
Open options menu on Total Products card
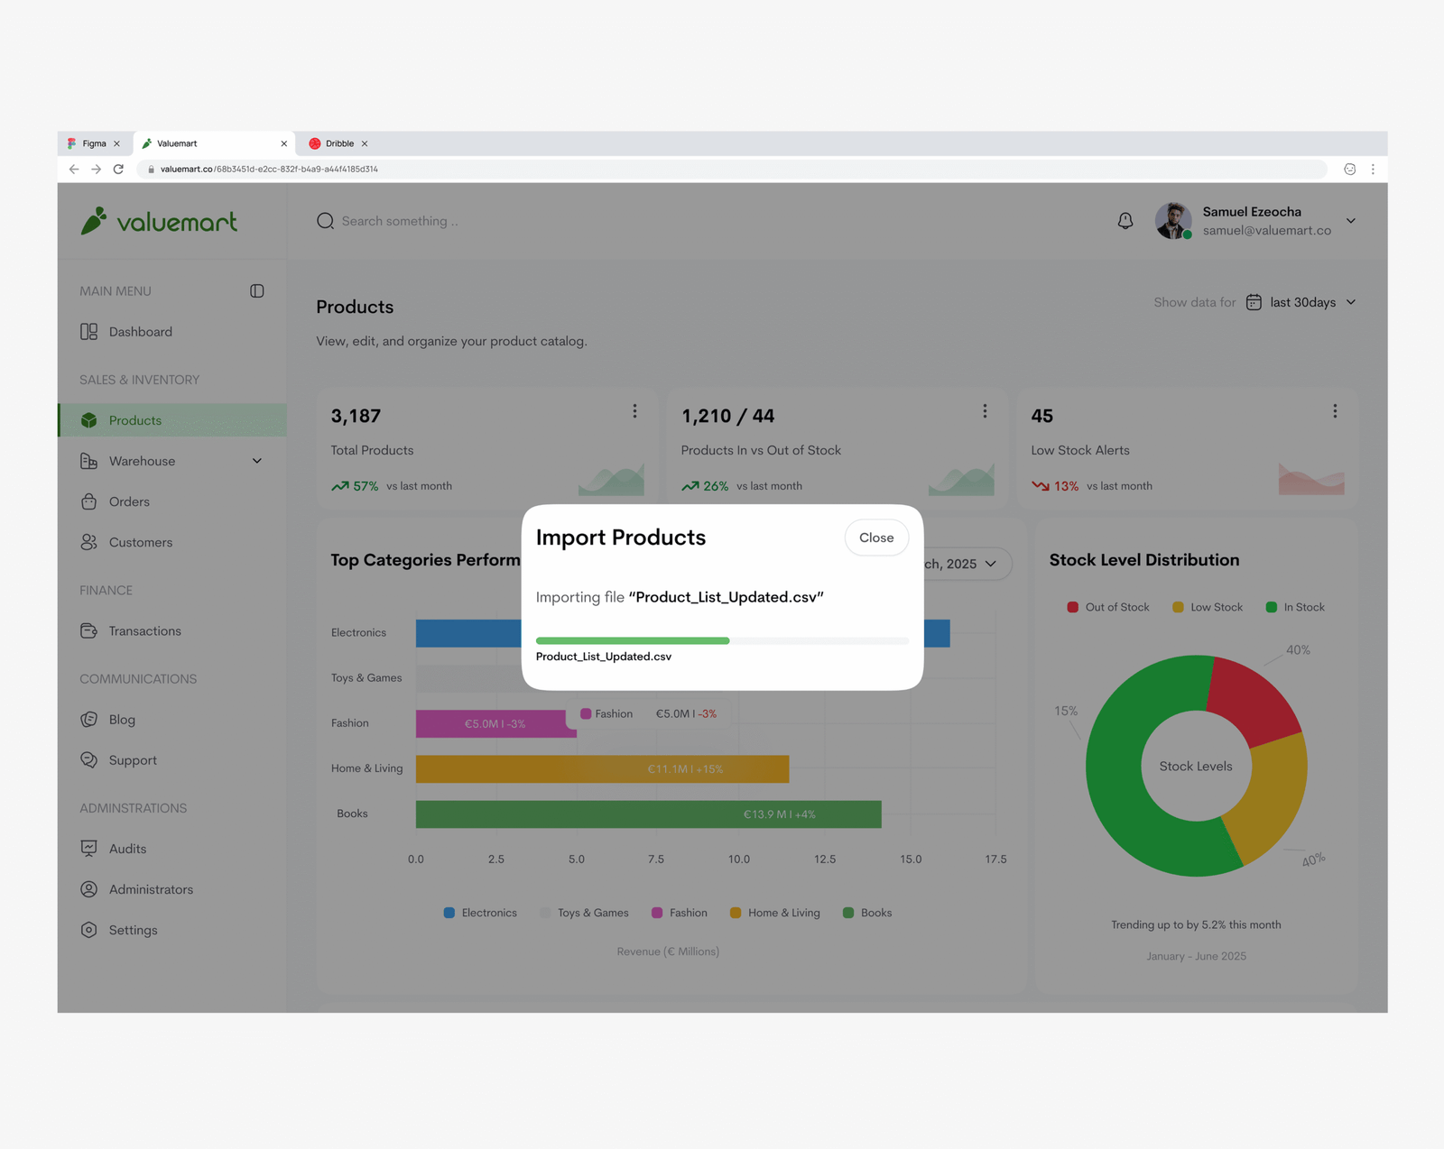pos(634,411)
